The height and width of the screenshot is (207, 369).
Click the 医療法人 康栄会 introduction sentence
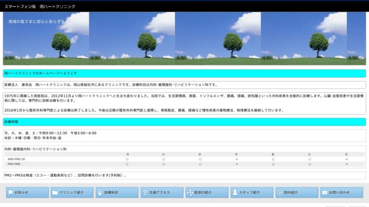(x=111, y=85)
